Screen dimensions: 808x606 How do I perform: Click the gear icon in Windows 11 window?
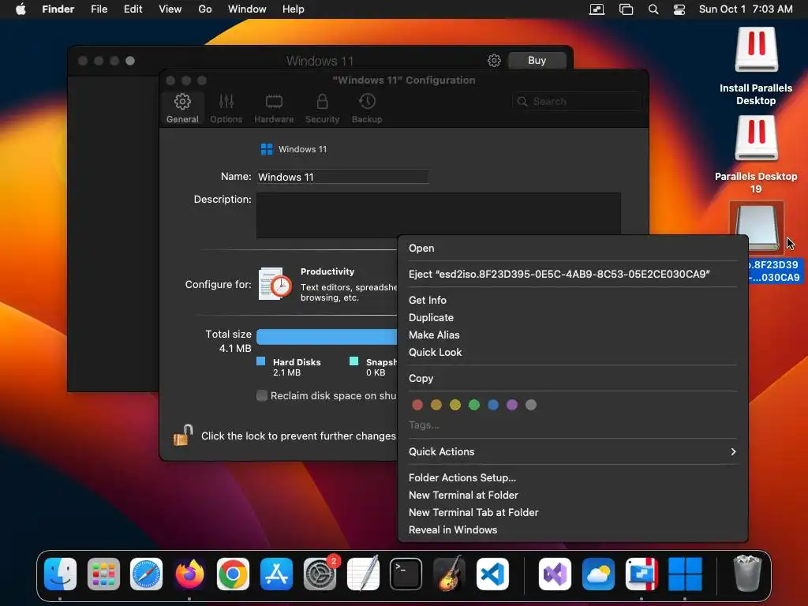[x=494, y=60]
